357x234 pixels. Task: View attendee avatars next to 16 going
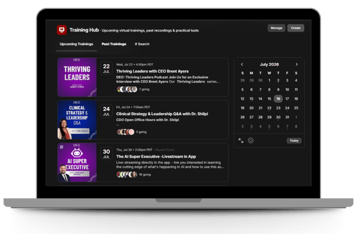pos(127,174)
